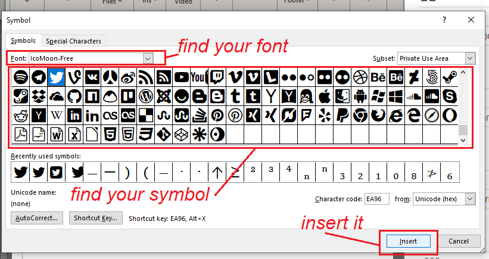Choose the SVG asterisk symbol
Image resolution: width=489 pixels, height=259 pixels.
pos(200,135)
